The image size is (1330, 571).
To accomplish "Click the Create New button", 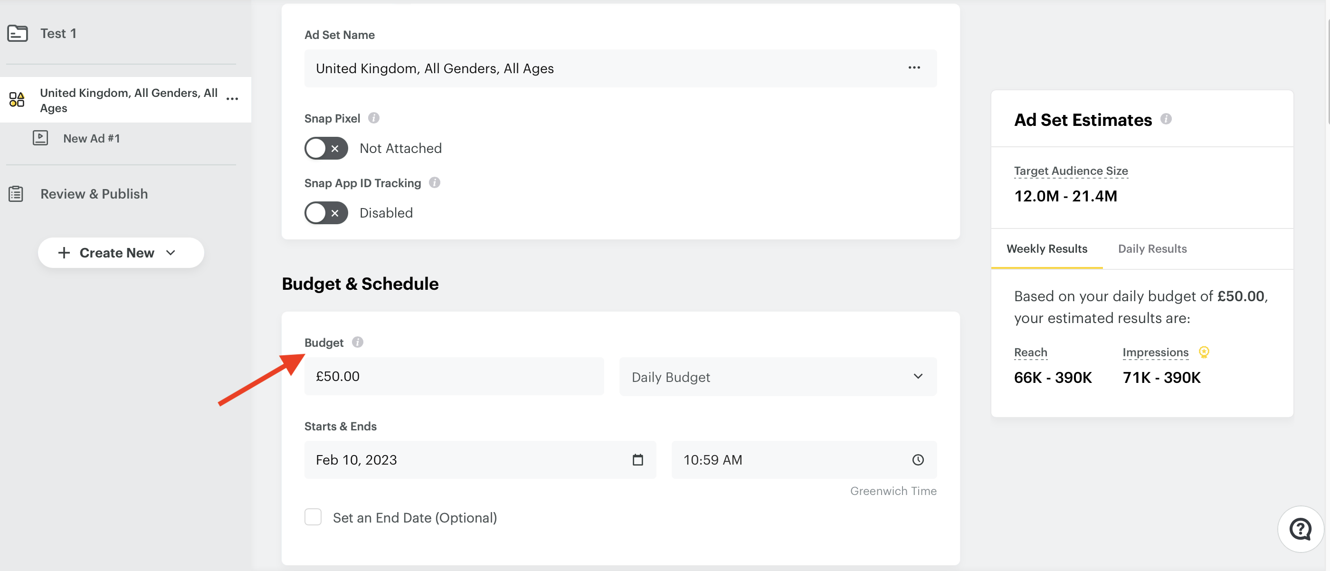I will (121, 252).
